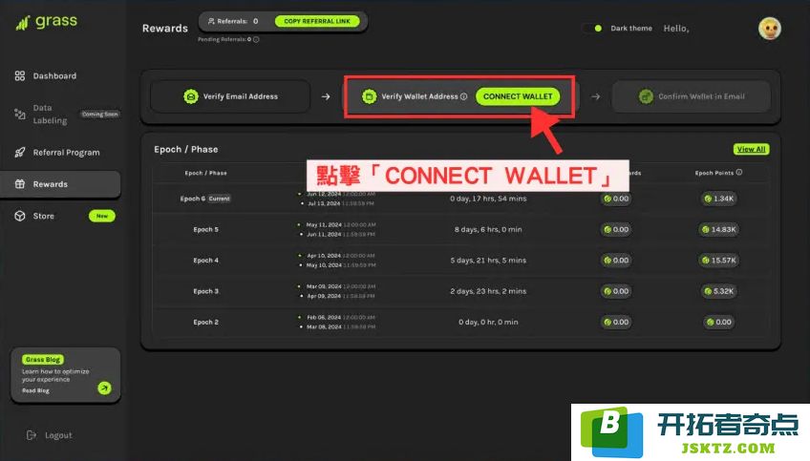Click Epoch 4 points value 15.57K
The image size is (810, 461).
point(718,261)
